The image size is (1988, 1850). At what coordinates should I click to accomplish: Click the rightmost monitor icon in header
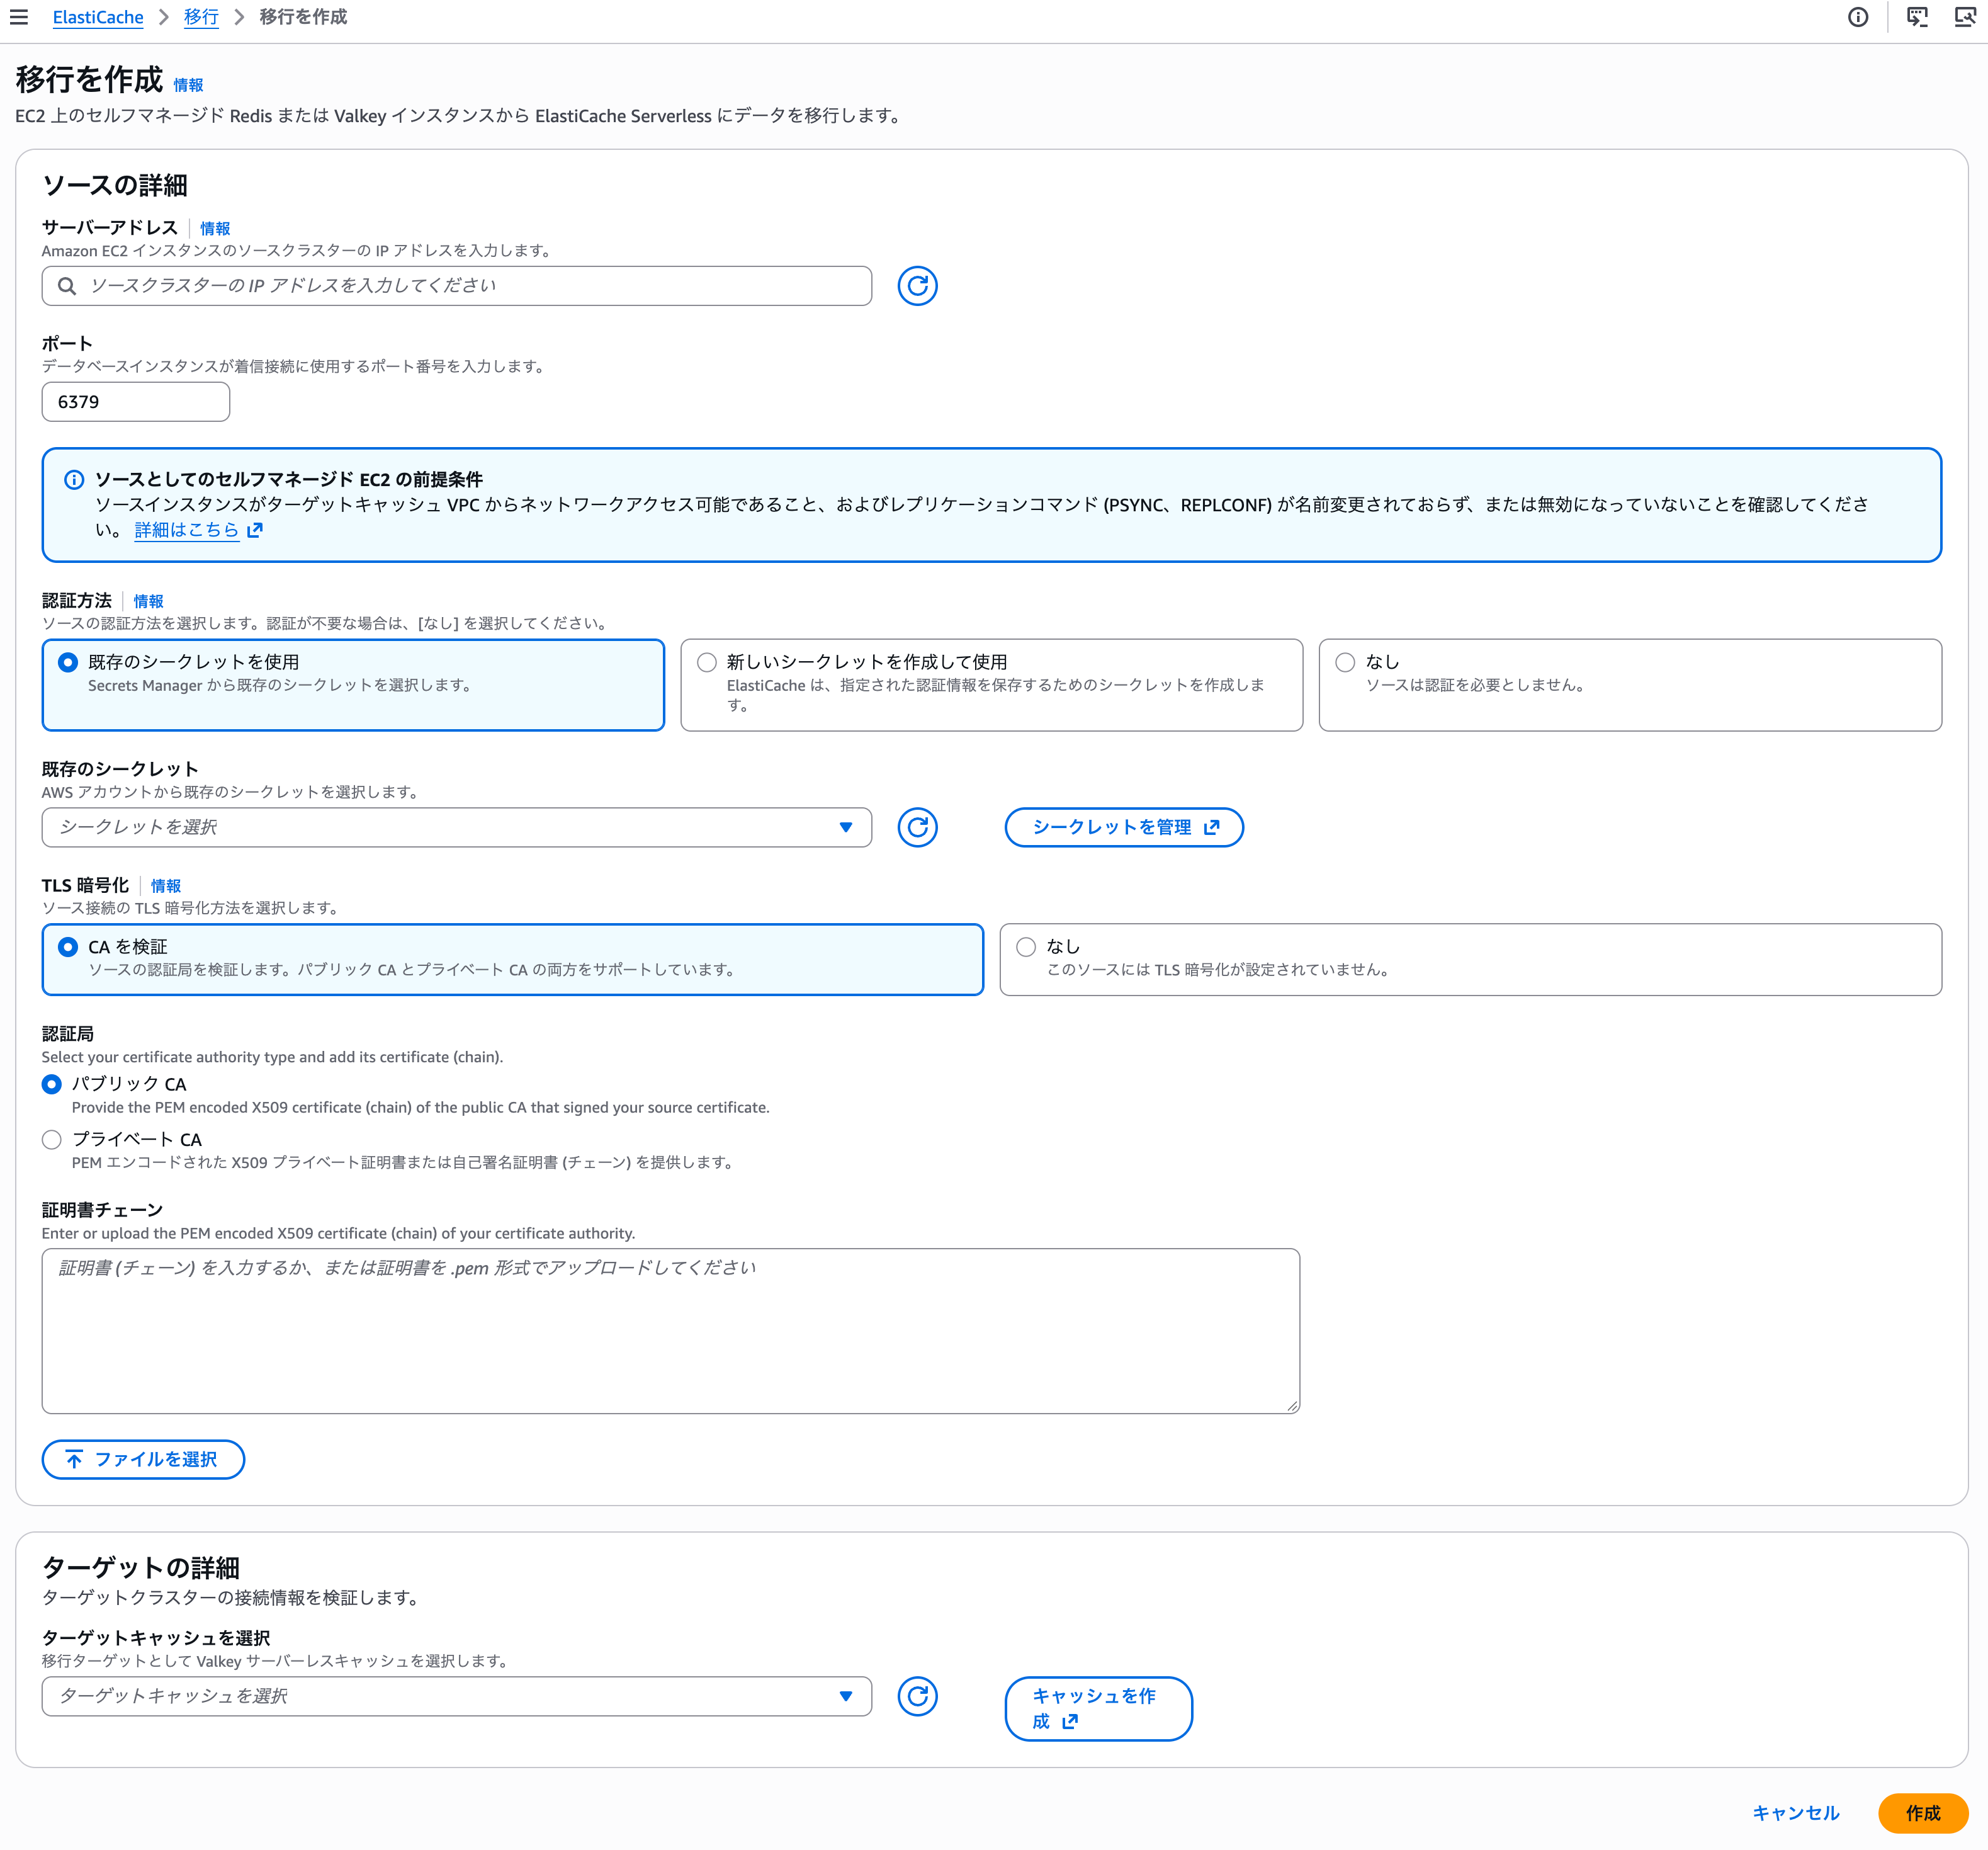[1965, 17]
